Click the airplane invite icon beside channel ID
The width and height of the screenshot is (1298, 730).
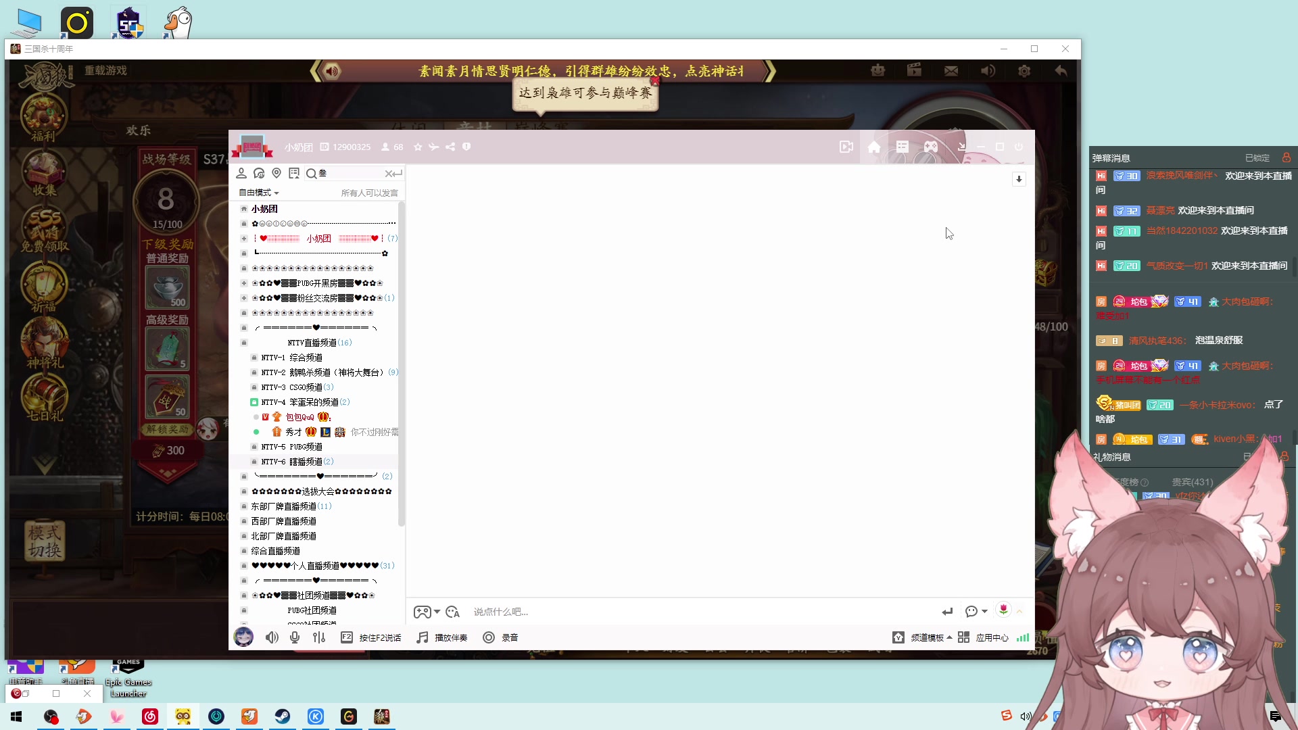point(434,147)
